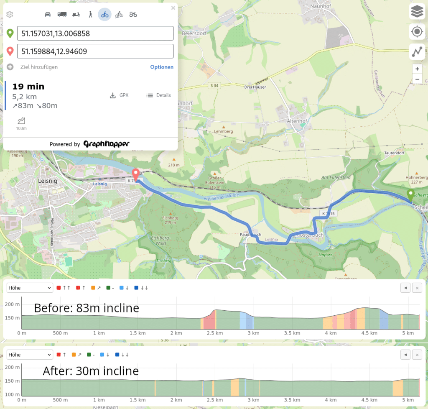Screen dimensions: 428x409
Task: Toggle the route elevation graph icon
Action: pos(417,51)
